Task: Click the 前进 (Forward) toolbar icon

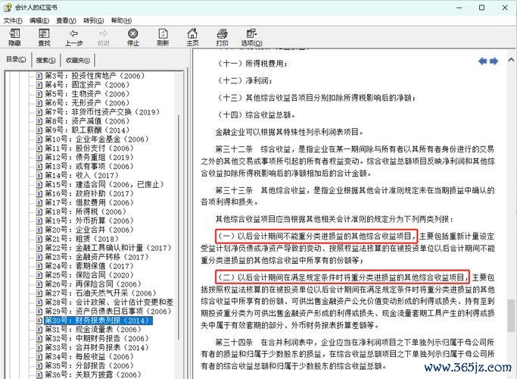Action: pos(103,33)
